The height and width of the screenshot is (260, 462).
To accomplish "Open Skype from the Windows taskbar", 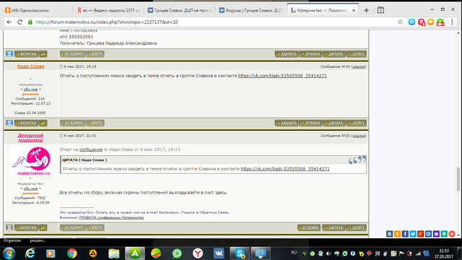I will [x=240, y=253].
